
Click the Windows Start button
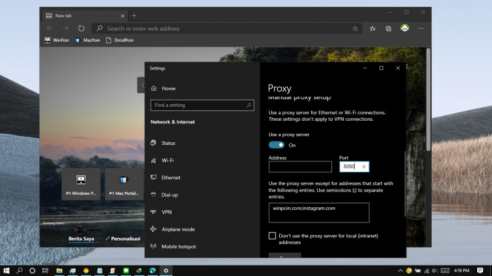7,270
